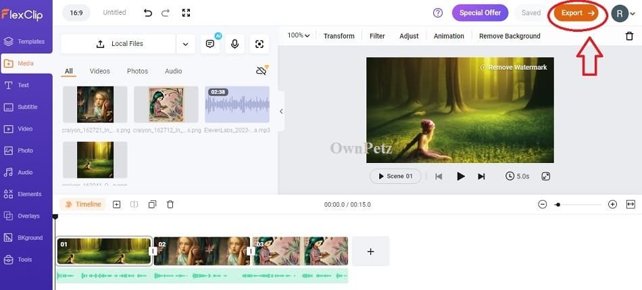The height and width of the screenshot is (290, 642).
Task: Adjust the timeline zoom slider
Action: point(558,204)
